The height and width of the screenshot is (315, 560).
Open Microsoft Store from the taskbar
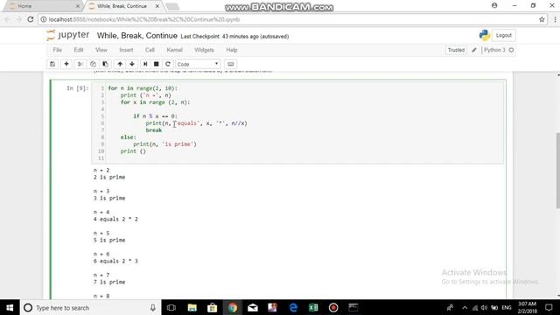pos(212,307)
